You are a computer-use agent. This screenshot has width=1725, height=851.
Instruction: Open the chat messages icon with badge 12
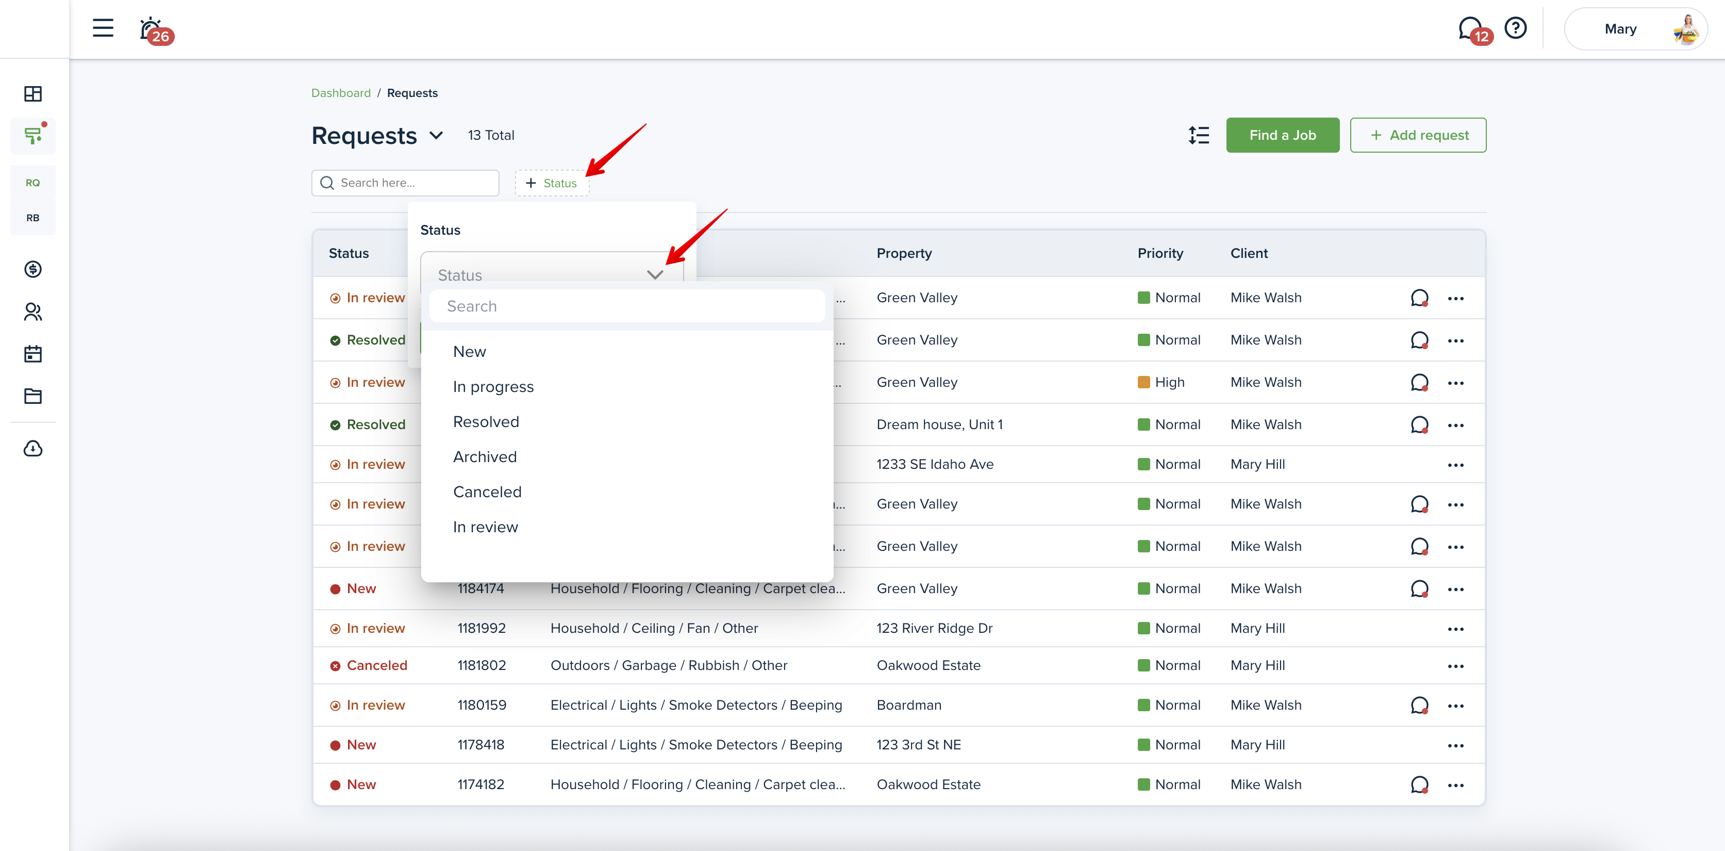[x=1470, y=28]
